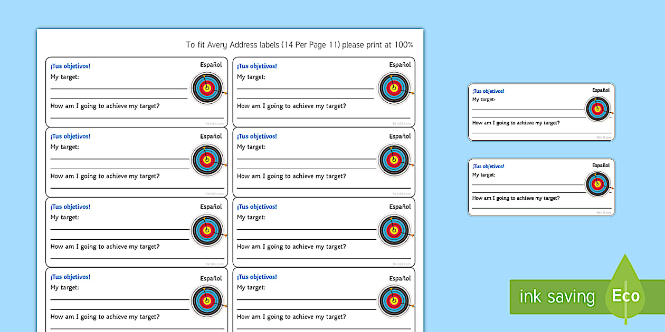
Task: Click the "¡Tus objetivos!" heading in the fourth-row right label
Action: coord(257,277)
